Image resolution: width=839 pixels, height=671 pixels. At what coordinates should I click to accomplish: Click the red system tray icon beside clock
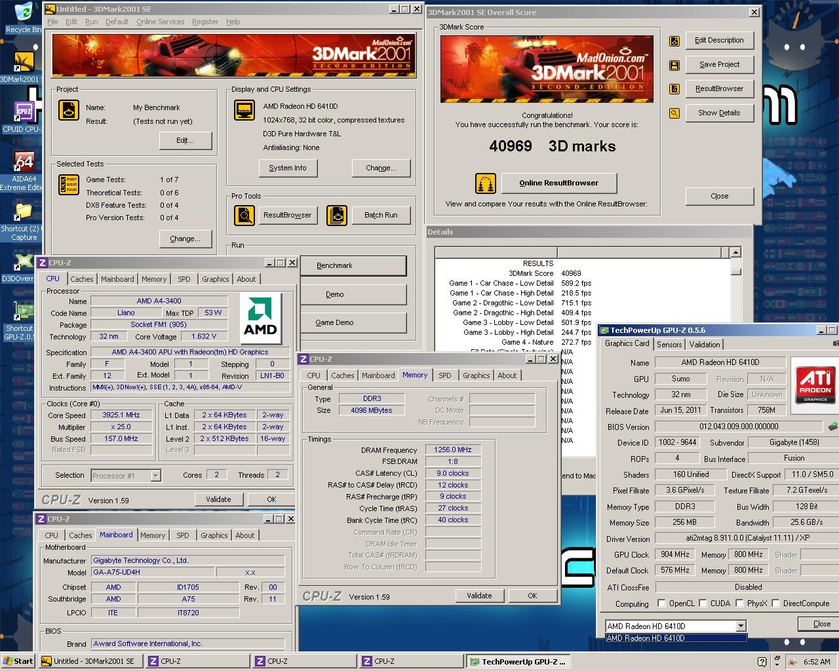(x=792, y=662)
